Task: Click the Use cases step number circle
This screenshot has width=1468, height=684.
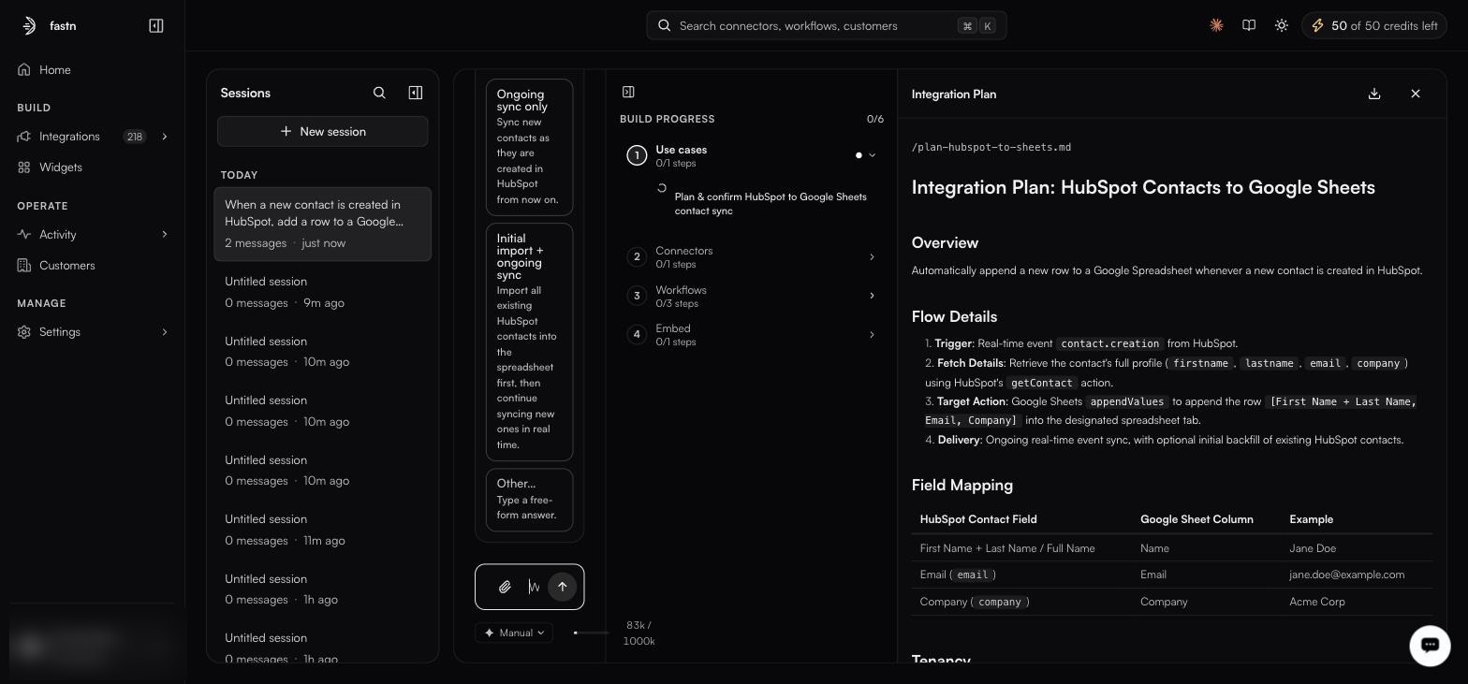Action: [x=637, y=155]
